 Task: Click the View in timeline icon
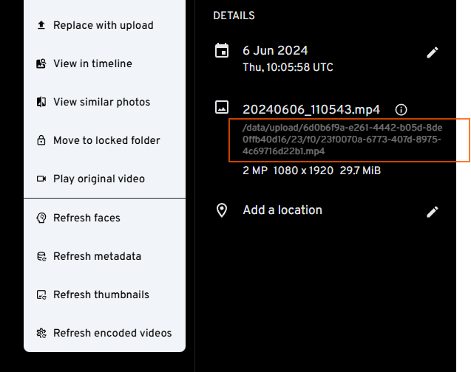click(x=41, y=63)
